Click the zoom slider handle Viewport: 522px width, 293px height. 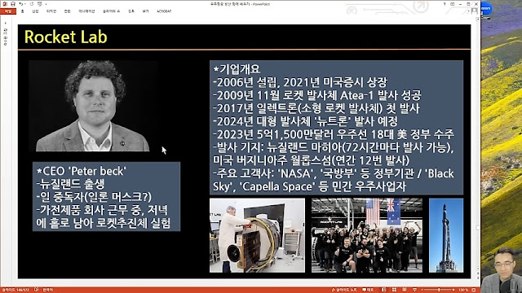439,290
